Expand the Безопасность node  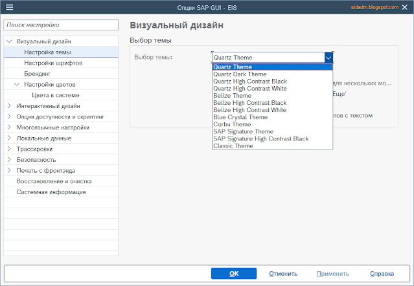(9, 160)
